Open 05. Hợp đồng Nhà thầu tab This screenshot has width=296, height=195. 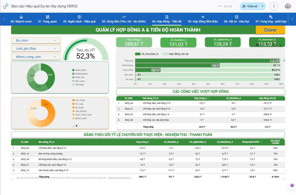203,19
